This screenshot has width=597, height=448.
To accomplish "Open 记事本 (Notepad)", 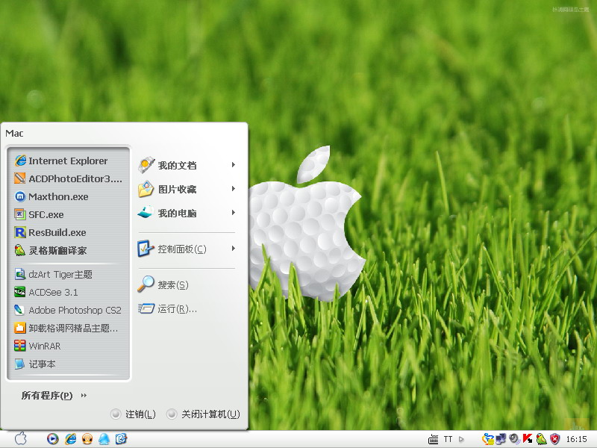I will pyautogui.click(x=69, y=364).
